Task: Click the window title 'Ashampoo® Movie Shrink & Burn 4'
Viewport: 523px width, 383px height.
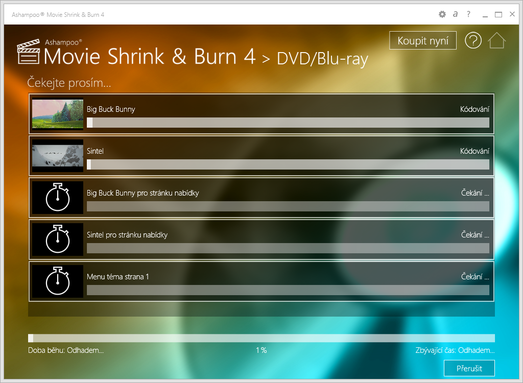Action: click(58, 15)
